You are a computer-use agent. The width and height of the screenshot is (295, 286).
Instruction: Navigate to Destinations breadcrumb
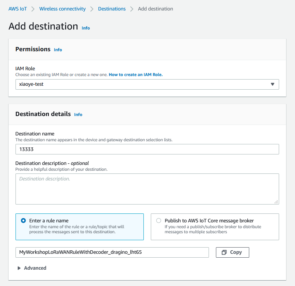(x=112, y=9)
